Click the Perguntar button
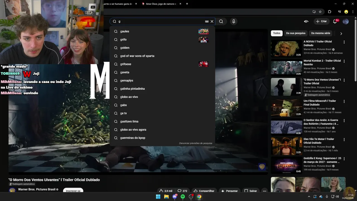The width and height of the screenshot is (357, 201). (229, 191)
